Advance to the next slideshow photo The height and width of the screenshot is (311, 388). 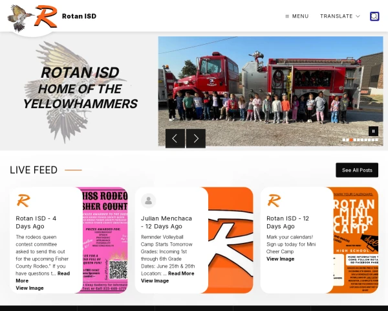tap(196, 139)
